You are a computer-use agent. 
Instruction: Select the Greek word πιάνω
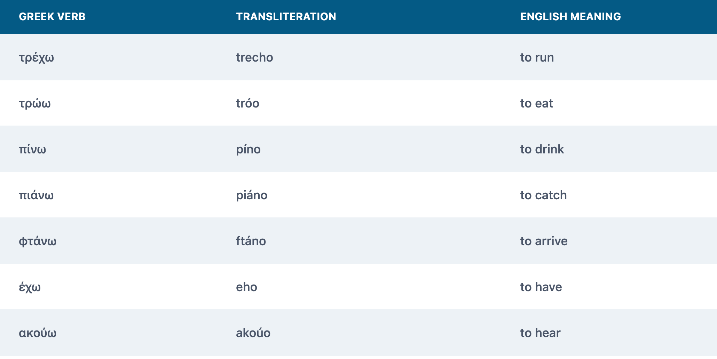[36, 195]
